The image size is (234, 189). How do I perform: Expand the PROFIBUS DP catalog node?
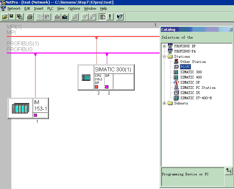click(164, 46)
